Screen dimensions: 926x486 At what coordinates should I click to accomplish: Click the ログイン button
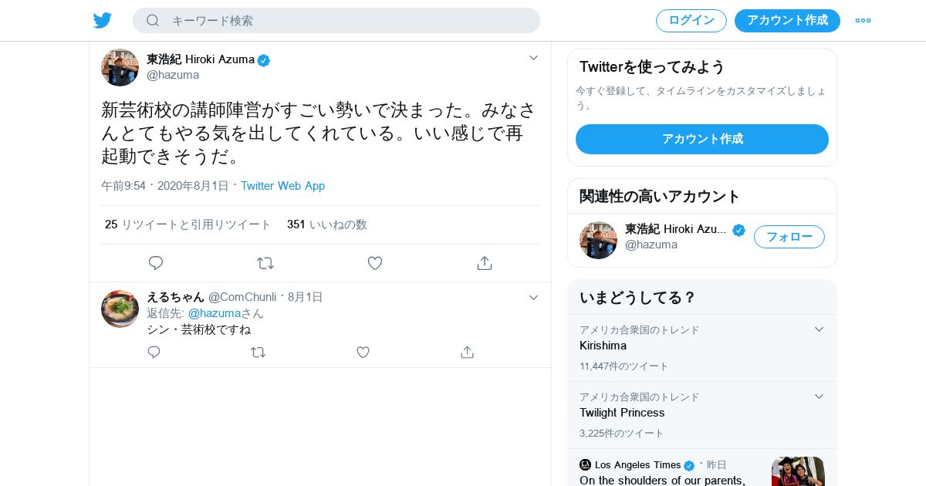coord(691,21)
